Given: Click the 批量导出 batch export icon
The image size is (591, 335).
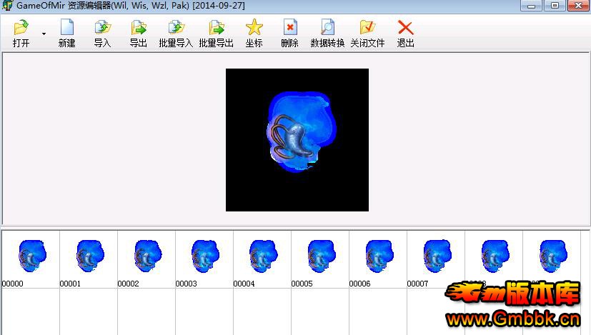Looking at the screenshot, I should [x=216, y=29].
